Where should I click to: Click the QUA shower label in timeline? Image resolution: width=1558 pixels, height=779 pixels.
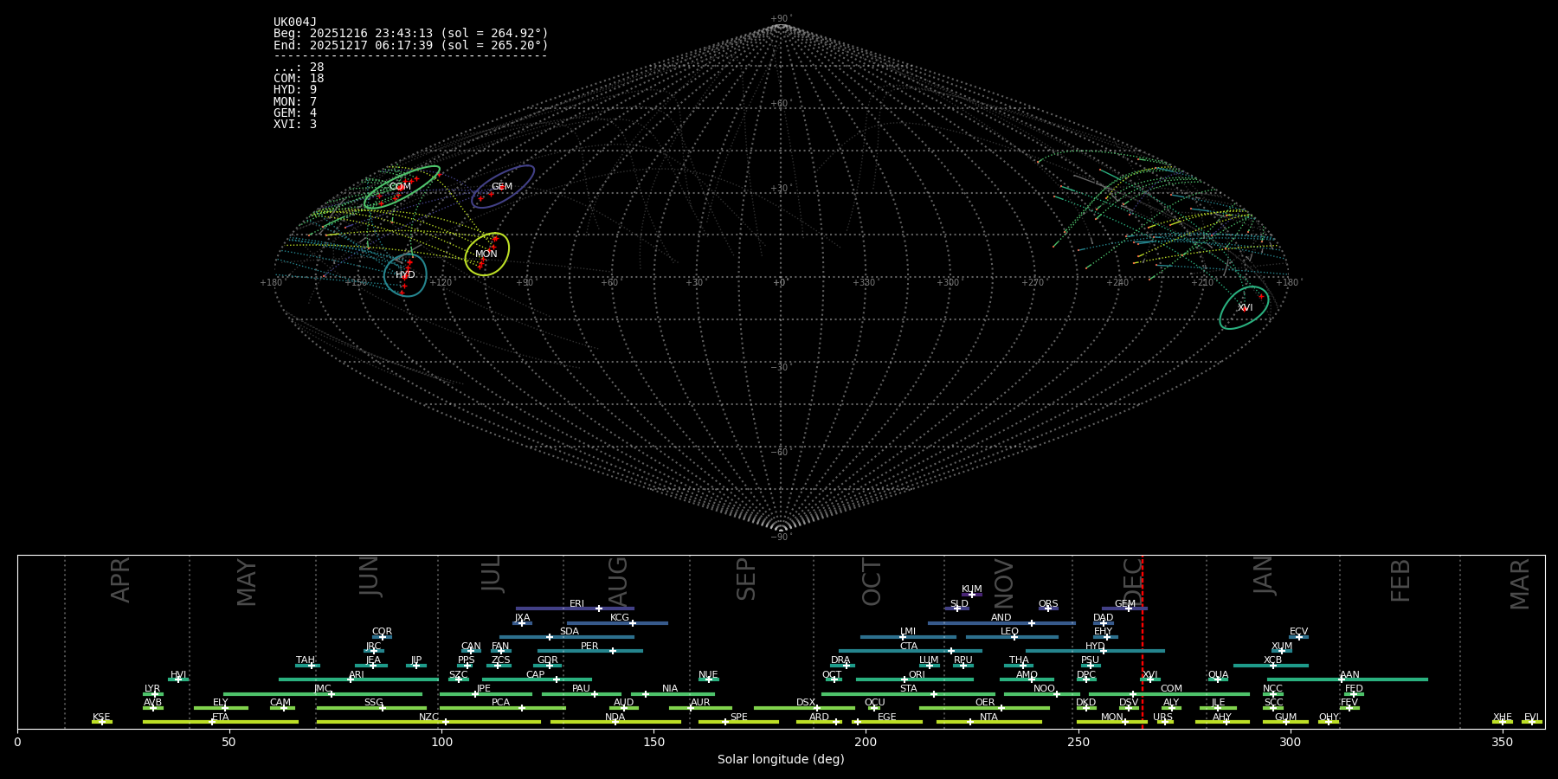tap(1218, 675)
